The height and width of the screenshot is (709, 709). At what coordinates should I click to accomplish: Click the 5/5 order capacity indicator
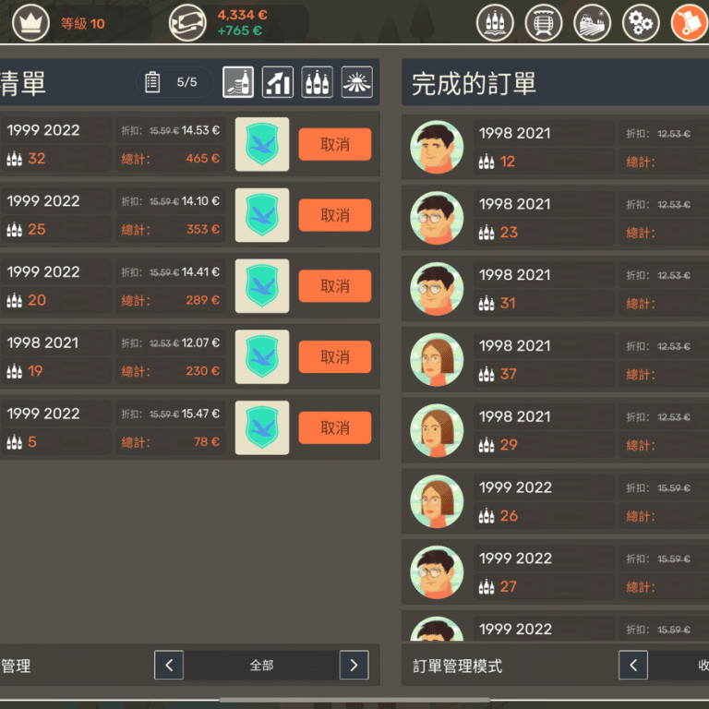[175, 82]
